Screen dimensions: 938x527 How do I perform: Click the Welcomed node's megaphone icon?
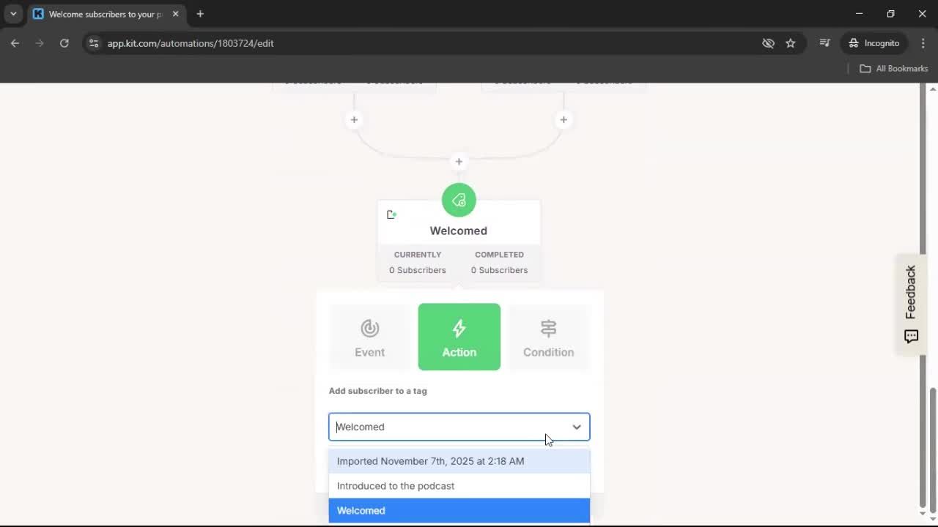[459, 200]
